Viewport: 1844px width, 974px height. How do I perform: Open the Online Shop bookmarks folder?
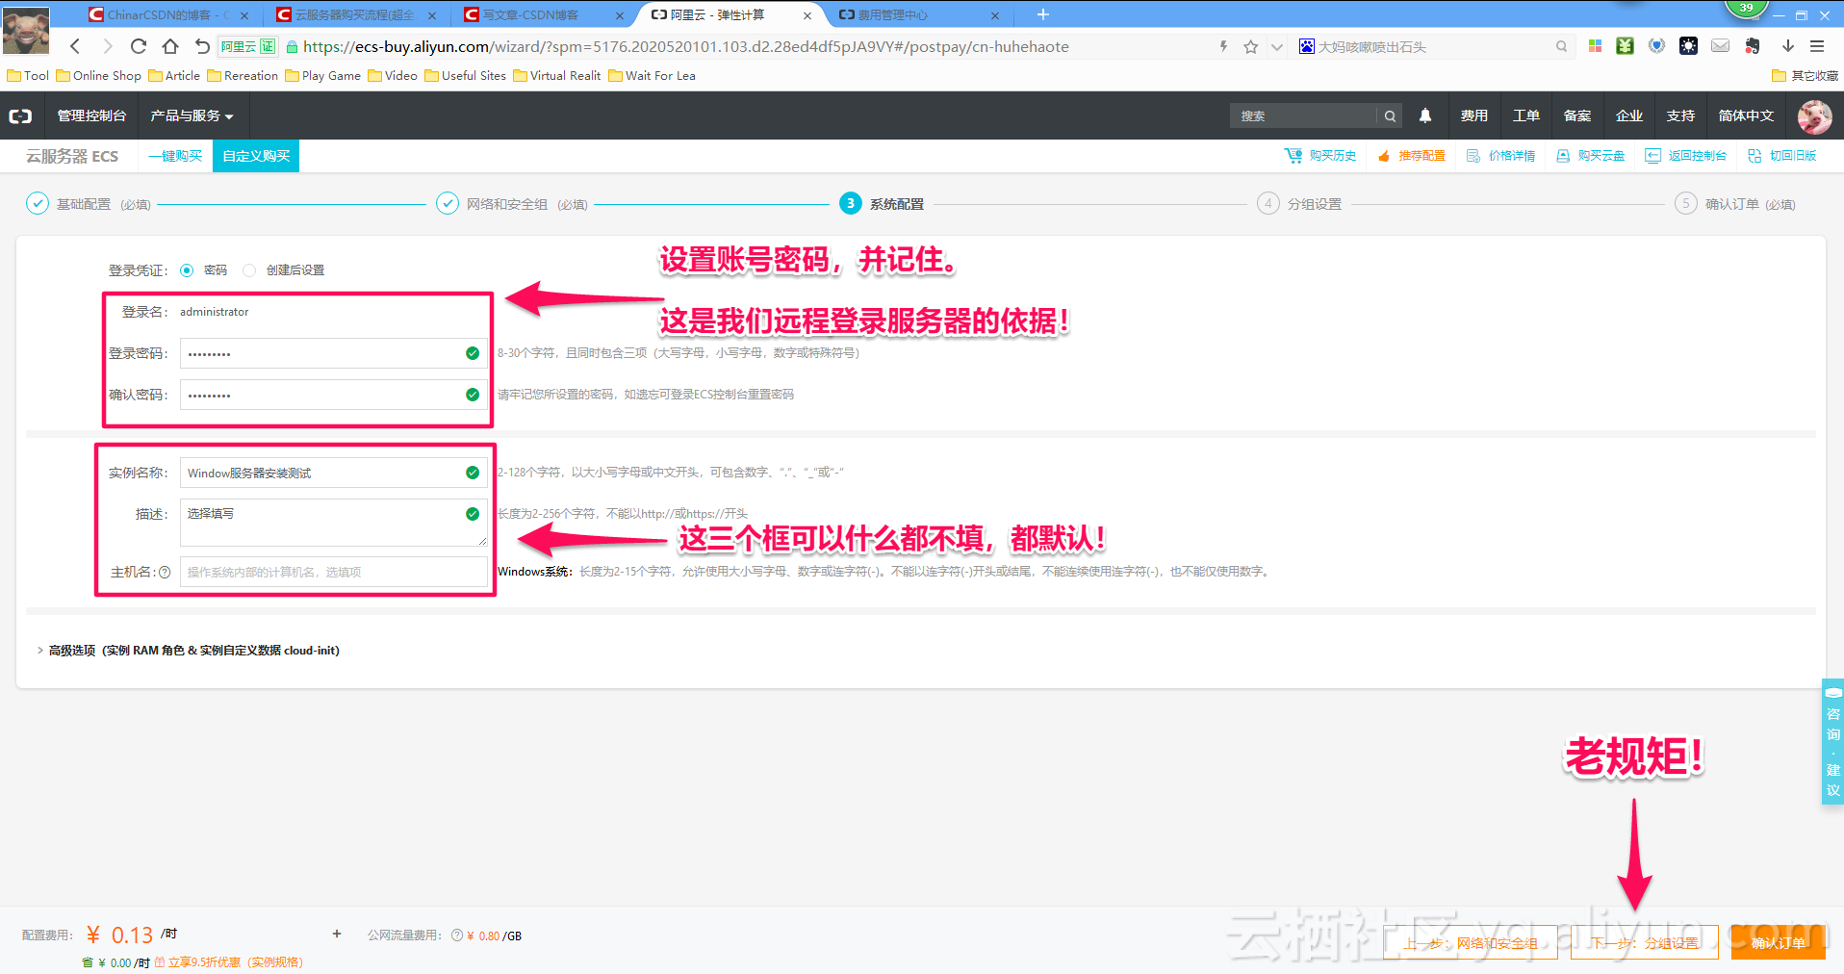point(98,76)
